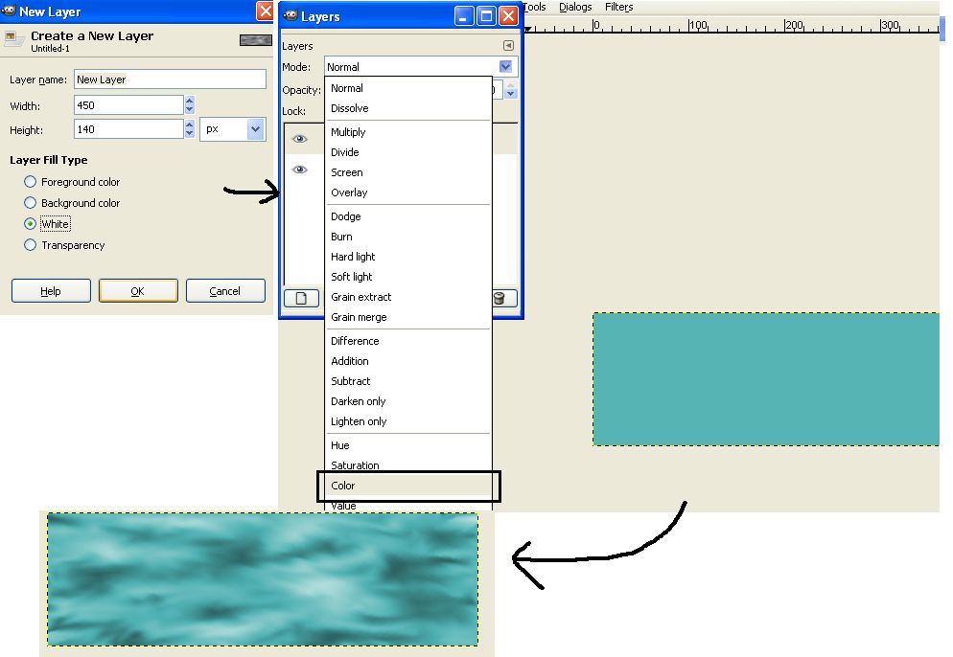Click the image thumbnail in New Layer dialog

click(254, 40)
